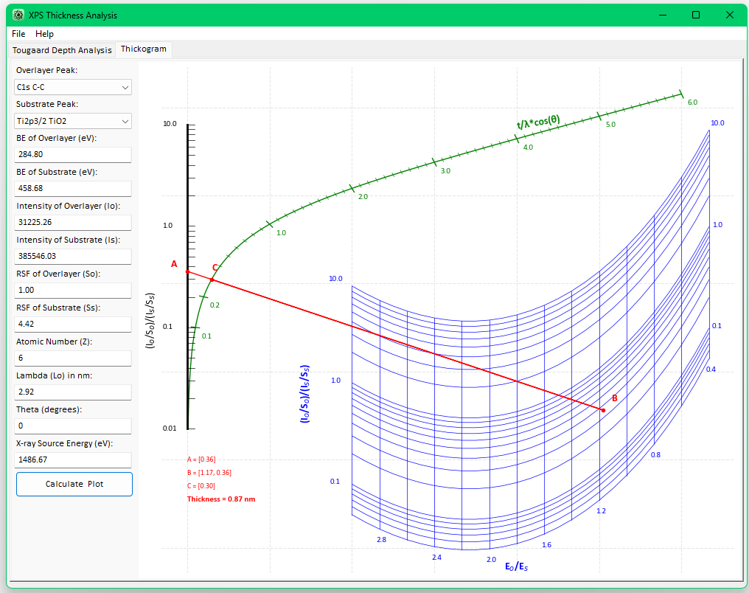Select the Thickogram tab
Screen dimensions: 749x593
pyautogui.click(x=143, y=49)
